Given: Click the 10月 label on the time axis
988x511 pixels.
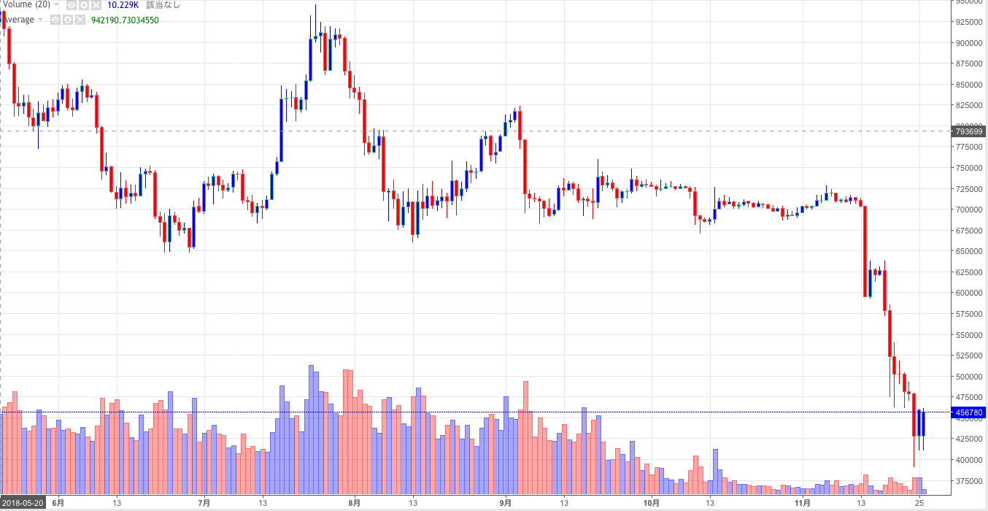Looking at the screenshot, I should pyautogui.click(x=652, y=503).
